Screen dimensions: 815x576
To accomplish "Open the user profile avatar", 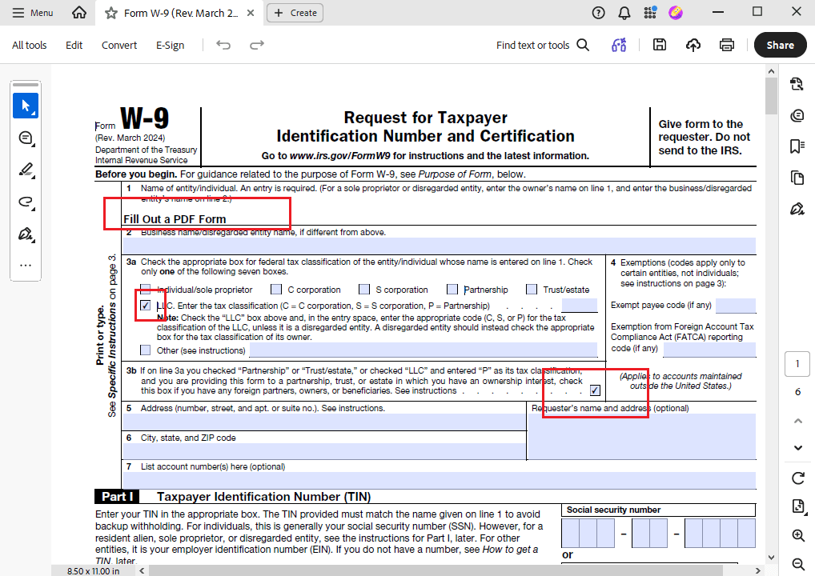I will (676, 13).
